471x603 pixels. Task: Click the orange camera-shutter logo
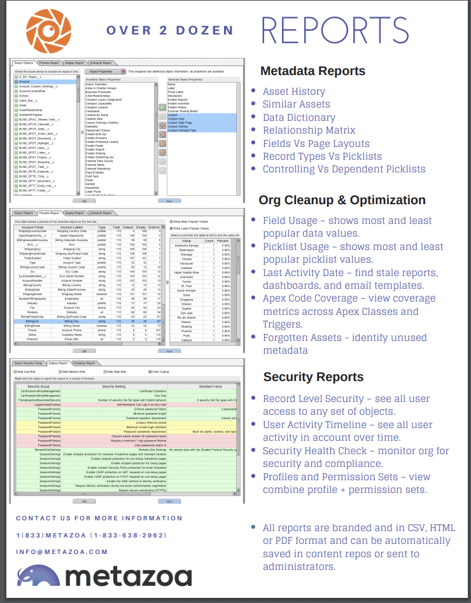[x=48, y=31]
